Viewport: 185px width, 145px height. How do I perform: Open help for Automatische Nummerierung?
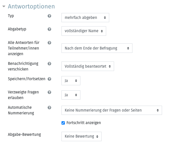(49, 107)
